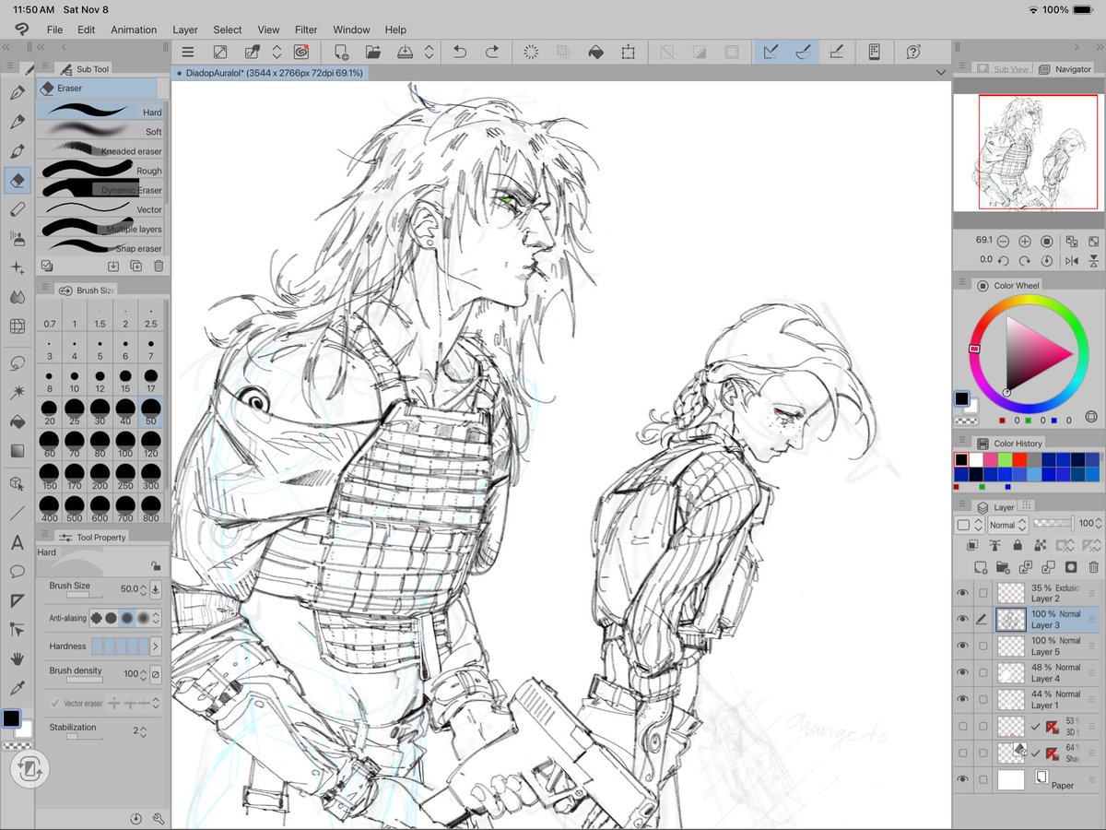Viewport: 1106px width, 830px height.
Task: Select the Hard eraser preset
Action: (101, 112)
